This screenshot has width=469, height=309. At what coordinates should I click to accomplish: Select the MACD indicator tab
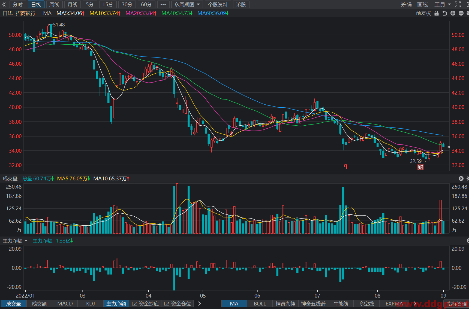pos(65,304)
